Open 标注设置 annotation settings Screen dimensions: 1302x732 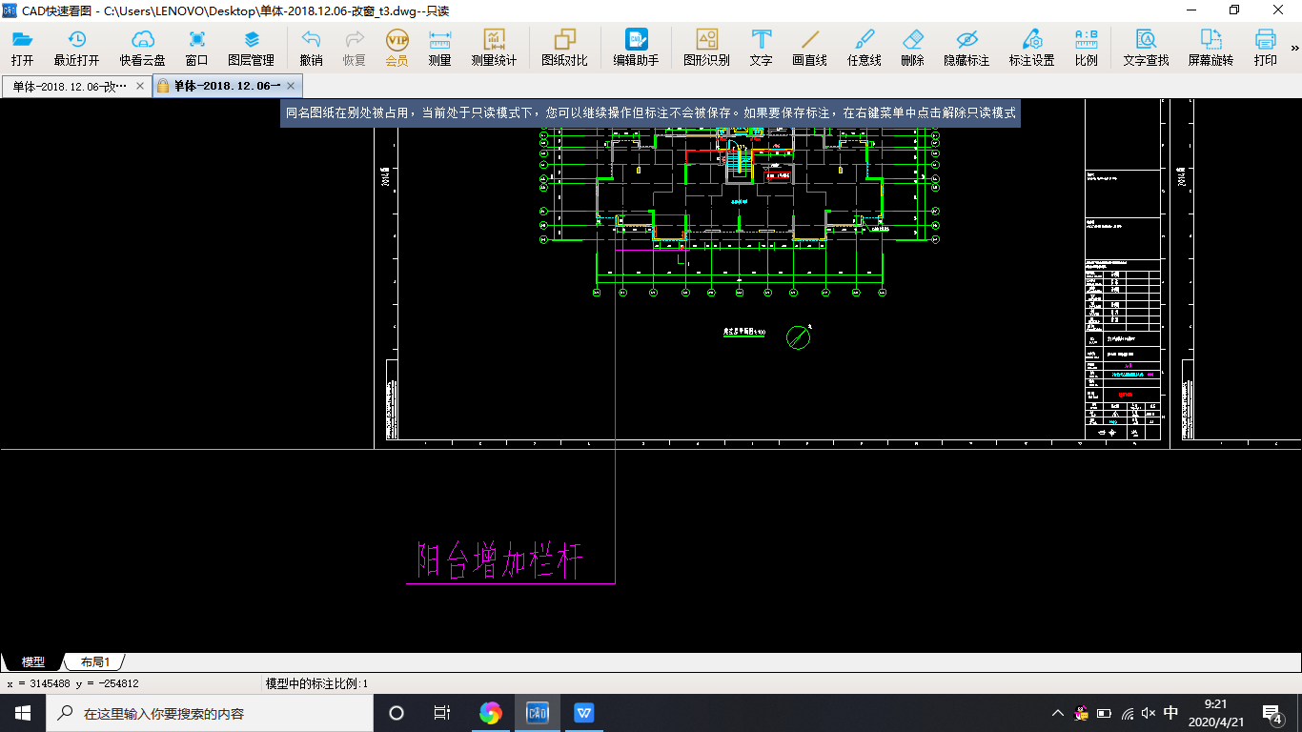click(1031, 48)
